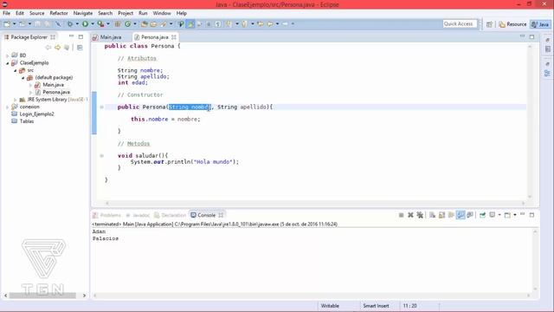The width and height of the screenshot is (554, 312).
Task: Open the New Java Class dropdown arrow
Action: pos(135,23)
